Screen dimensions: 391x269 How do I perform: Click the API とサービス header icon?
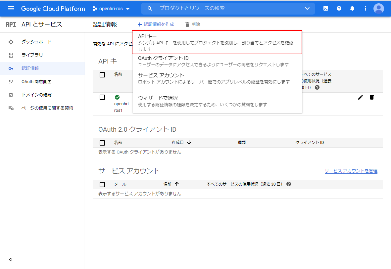coord(11,24)
